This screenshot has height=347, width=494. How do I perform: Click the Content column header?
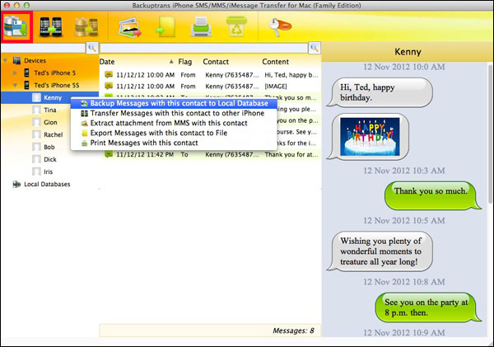coord(275,62)
